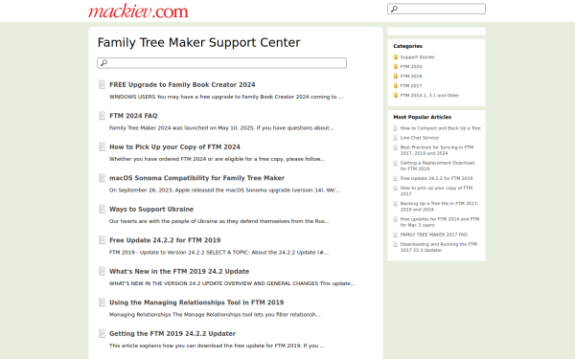Click page icon beside Best Practices for Syncing
The width and height of the screenshot is (575, 359).
(x=395, y=147)
